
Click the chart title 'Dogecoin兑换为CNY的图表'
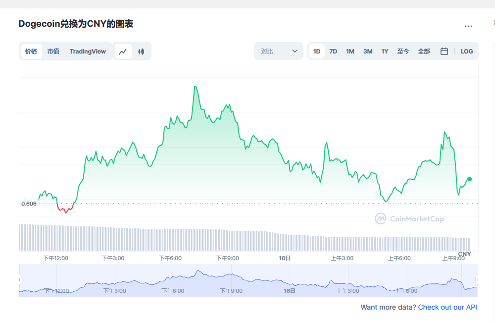76,24
